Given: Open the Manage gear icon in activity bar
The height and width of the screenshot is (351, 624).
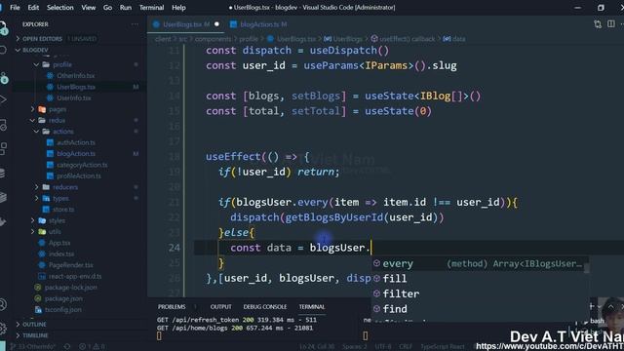Looking at the screenshot, I should point(3,329).
